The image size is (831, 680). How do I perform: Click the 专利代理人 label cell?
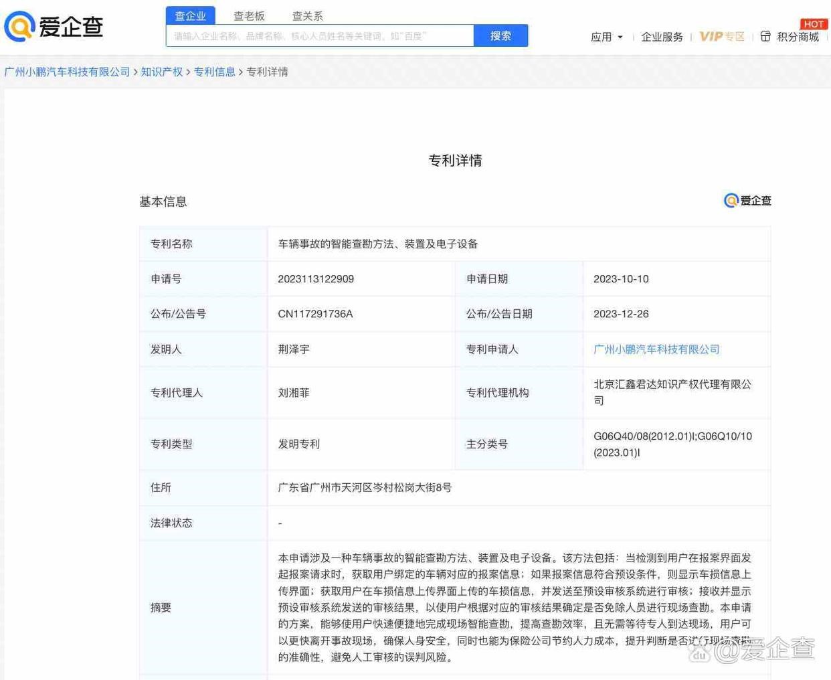click(203, 393)
